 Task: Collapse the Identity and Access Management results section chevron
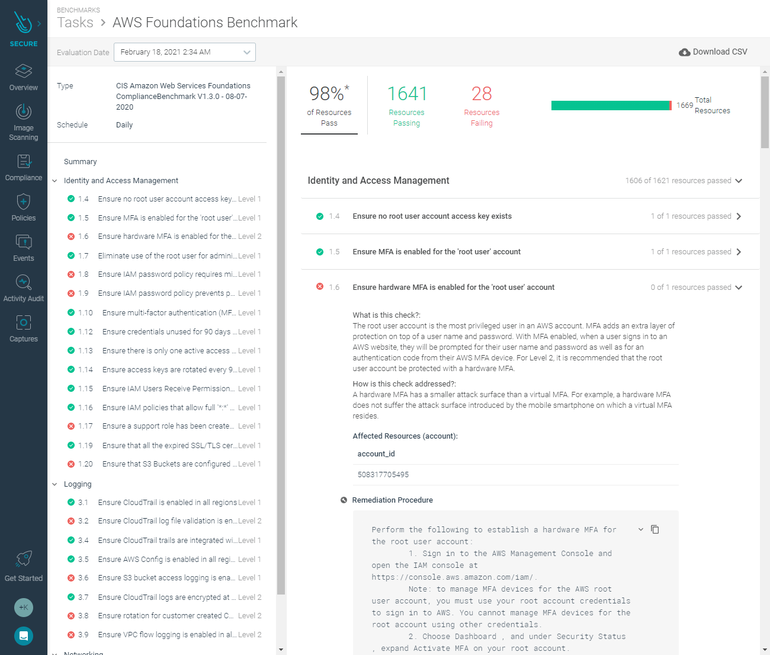(739, 181)
